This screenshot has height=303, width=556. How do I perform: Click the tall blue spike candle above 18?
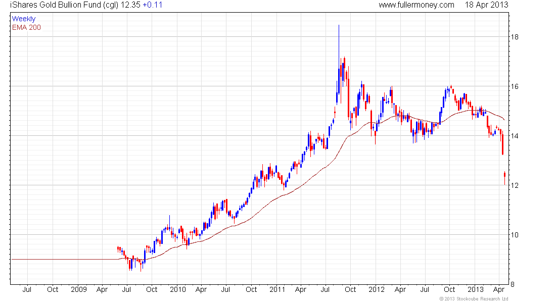[x=339, y=59]
